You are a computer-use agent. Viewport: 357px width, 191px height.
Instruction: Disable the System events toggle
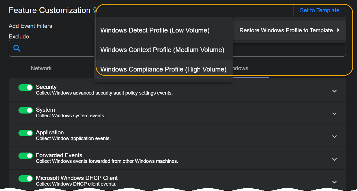pyautogui.click(x=26, y=110)
